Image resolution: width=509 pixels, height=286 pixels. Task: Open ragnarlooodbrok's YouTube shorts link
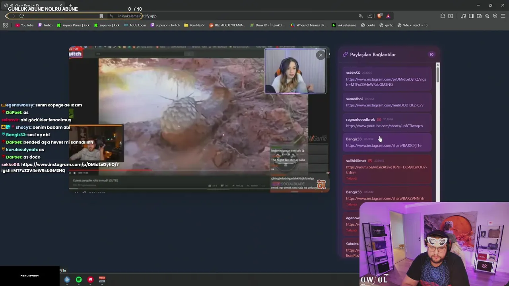pyautogui.click(x=384, y=126)
